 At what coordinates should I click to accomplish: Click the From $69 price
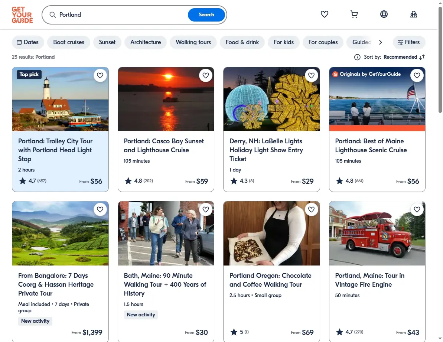click(x=302, y=333)
